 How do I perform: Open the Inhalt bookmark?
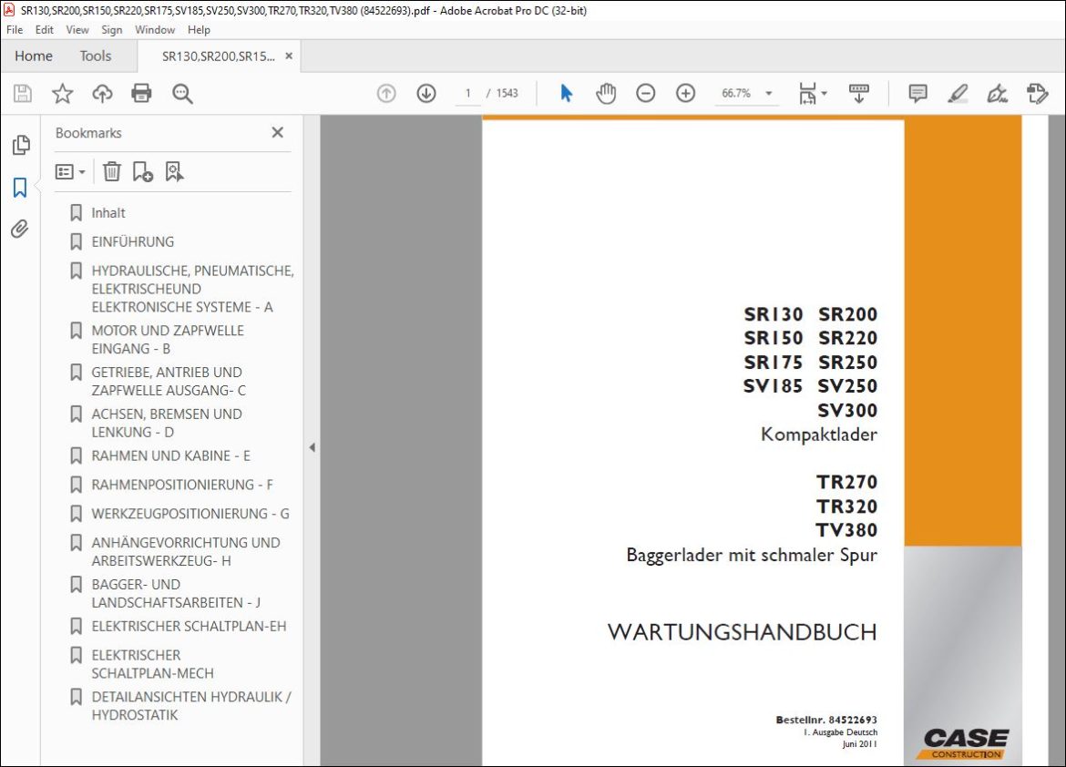click(108, 213)
